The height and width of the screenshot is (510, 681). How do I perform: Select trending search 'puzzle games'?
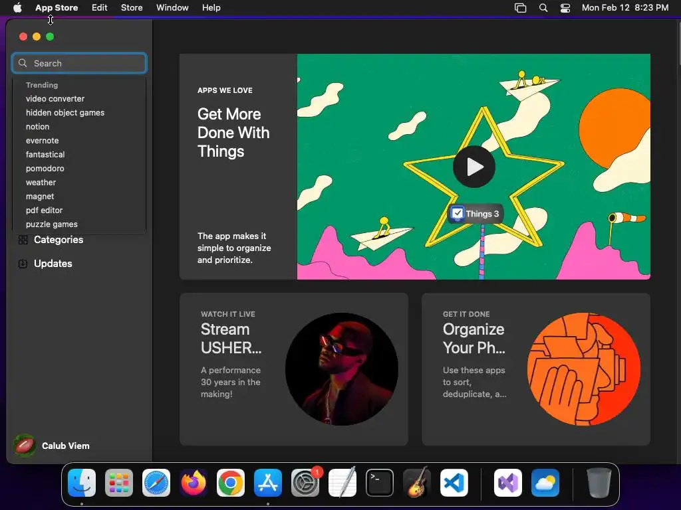pos(52,224)
